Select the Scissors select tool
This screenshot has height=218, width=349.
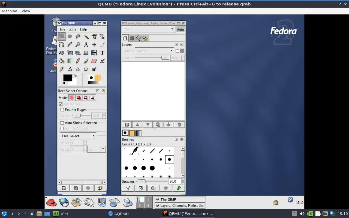[102, 36]
